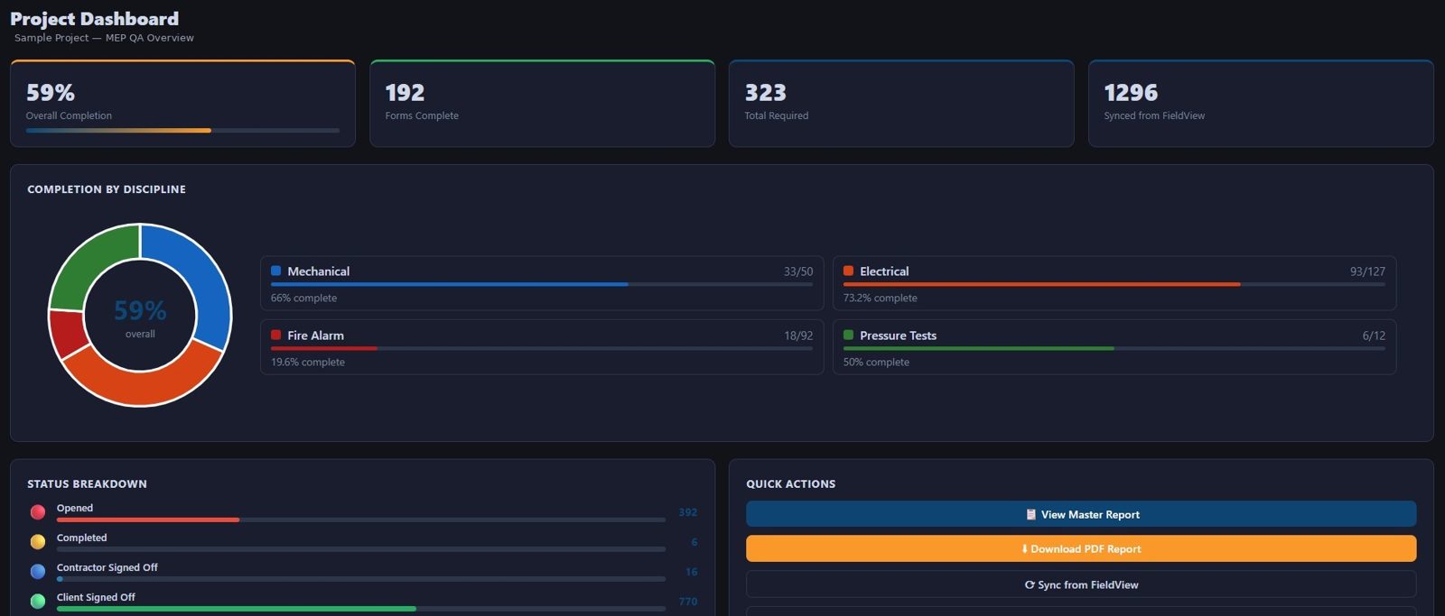Click the 93/127 Electrical count
The width and height of the screenshot is (1445, 616).
1367,271
